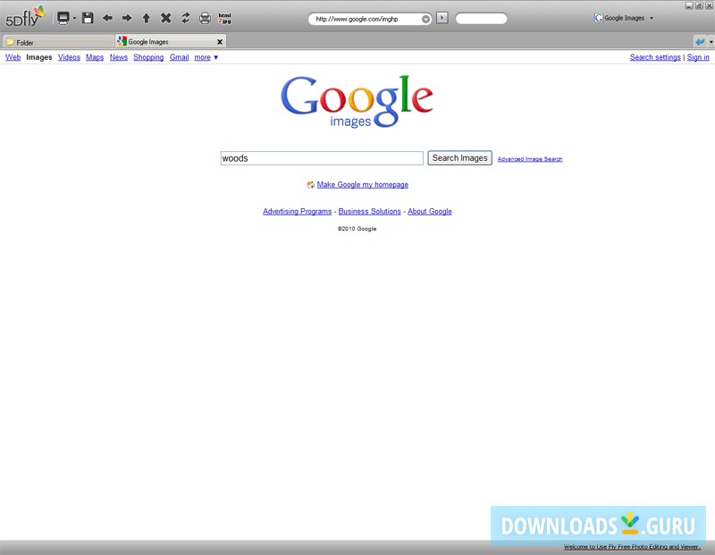Image resolution: width=715 pixels, height=555 pixels.
Task: Select the Videos link in Google's menu bar
Action: [69, 57]
